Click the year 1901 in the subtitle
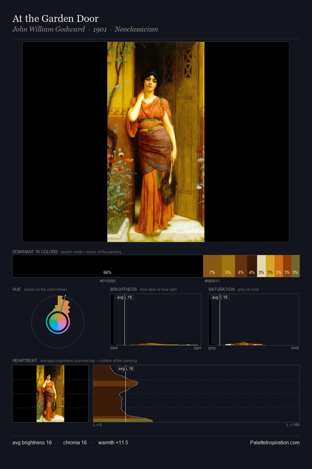This screenshot has height=469, width=312. [x=100, y=29]
